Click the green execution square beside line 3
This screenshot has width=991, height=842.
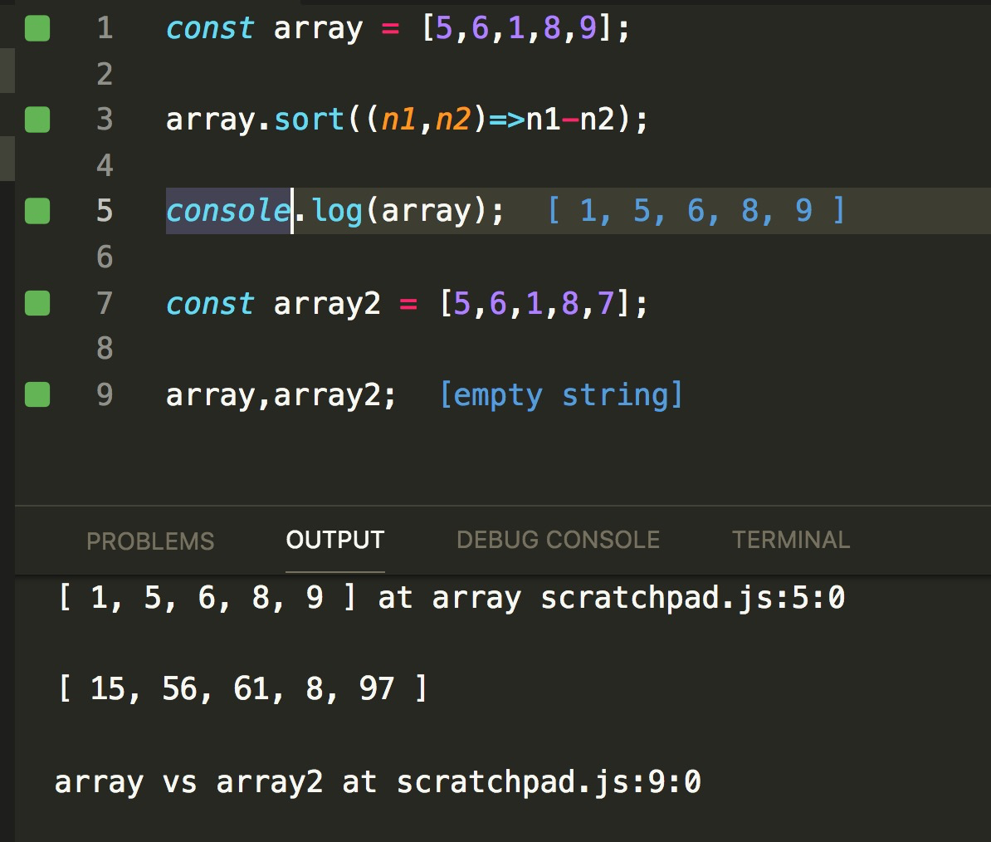[x=37, y=119]
